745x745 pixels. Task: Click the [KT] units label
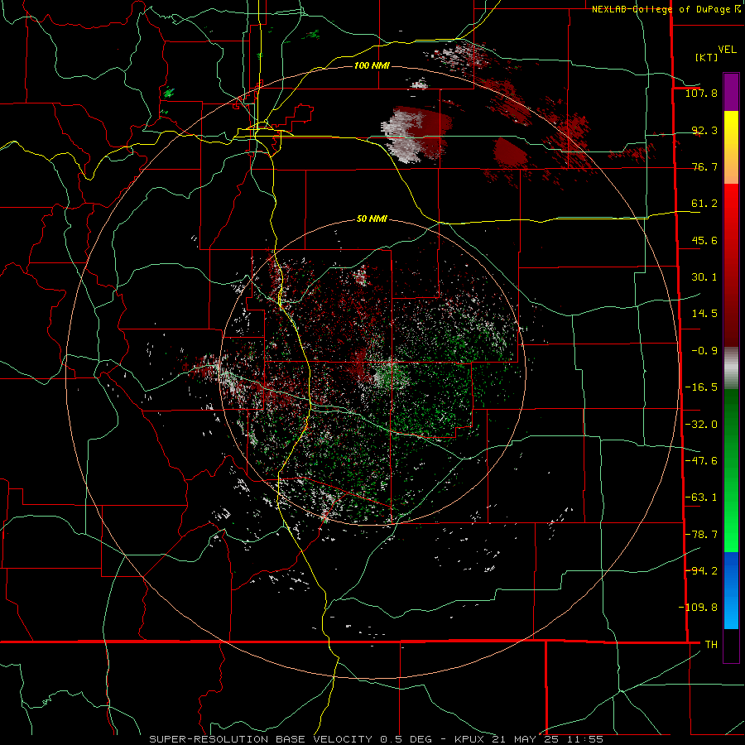707,57
